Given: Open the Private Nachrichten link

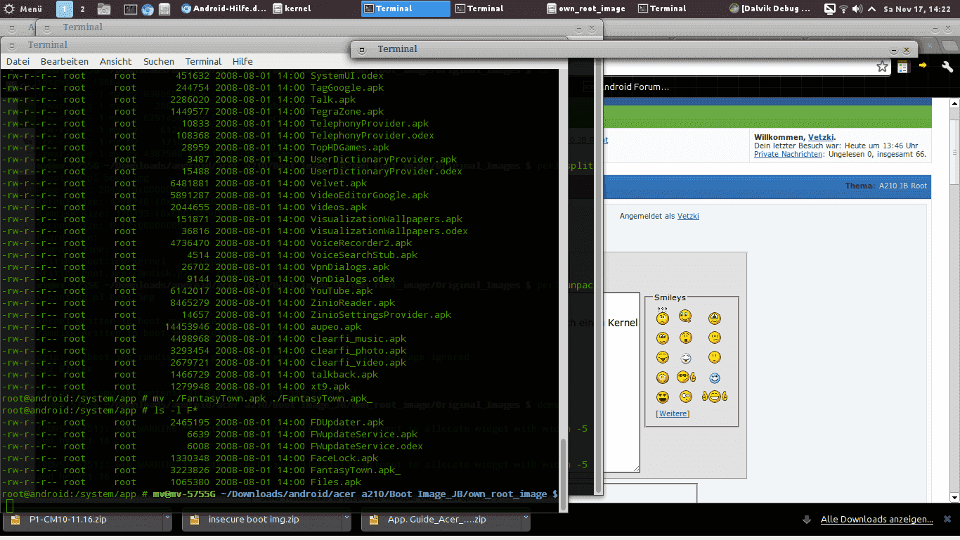Looking at the screenshot, I should [x=788, y=154].
